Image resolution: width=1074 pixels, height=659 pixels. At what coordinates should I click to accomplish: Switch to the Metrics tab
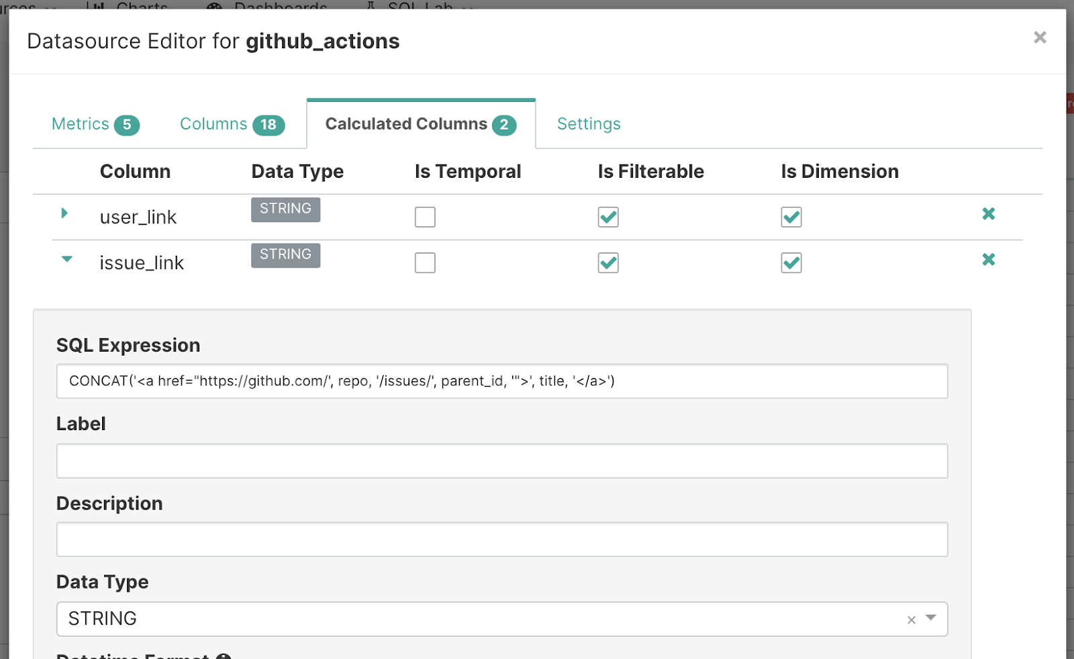[95, 124]
